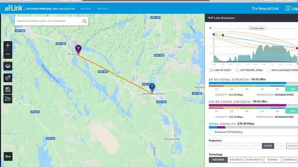Zoom out the map with minus button
This screenshot has height=167, width=298.
click(8, 54)
